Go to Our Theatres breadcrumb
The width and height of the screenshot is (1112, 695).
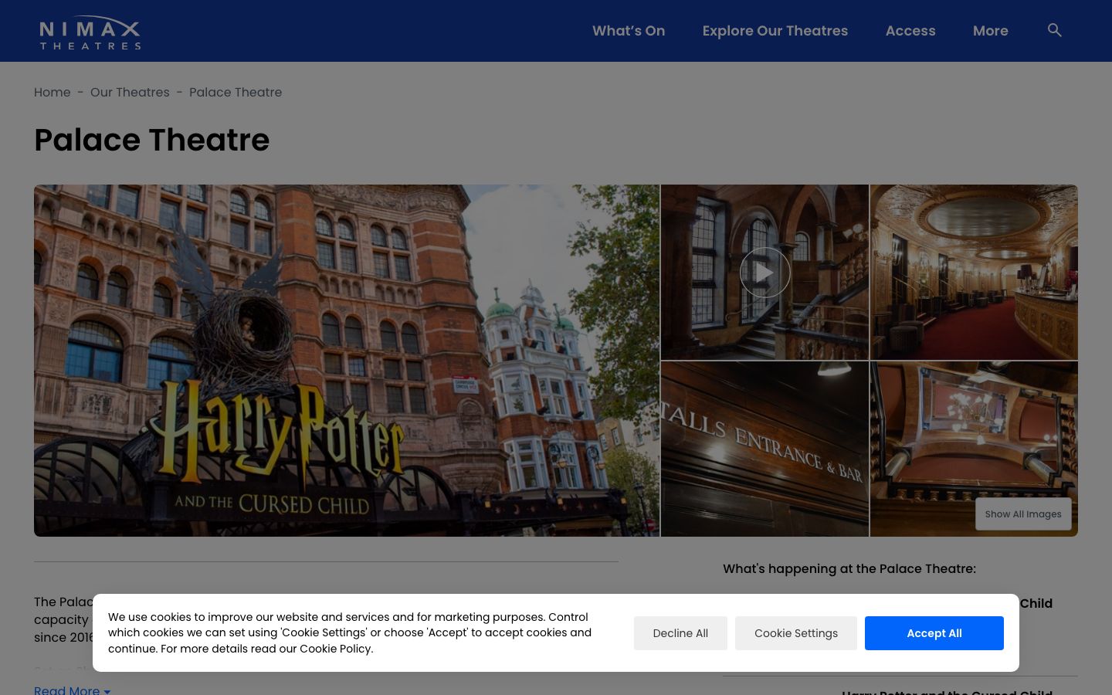pyautogui.click(x=130, y=92)
